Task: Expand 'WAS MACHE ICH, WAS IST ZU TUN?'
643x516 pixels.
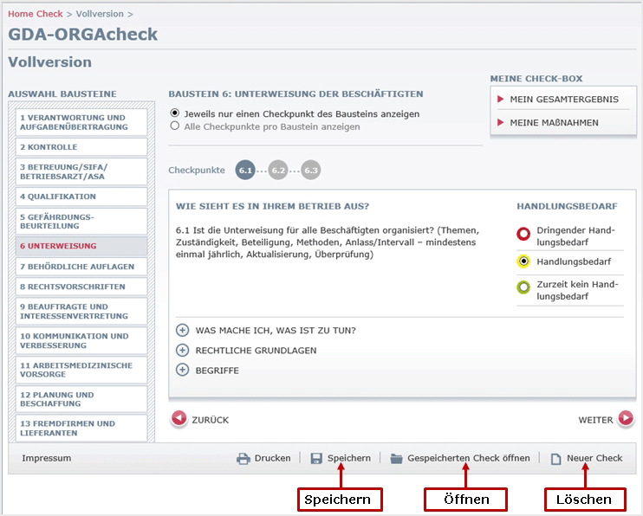Action: coord(182,330)
